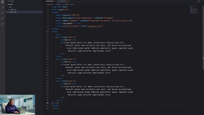Switch to the index.html editor tab
Image resolution: width=204 pixels, height=115 pixels.
[50, 1]
